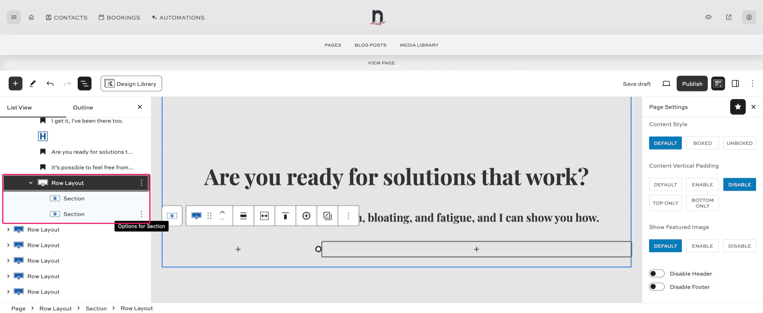Open the block inserter with the plus icon
Viewport: 763px width, 313px height.
(x=16, y=83)
